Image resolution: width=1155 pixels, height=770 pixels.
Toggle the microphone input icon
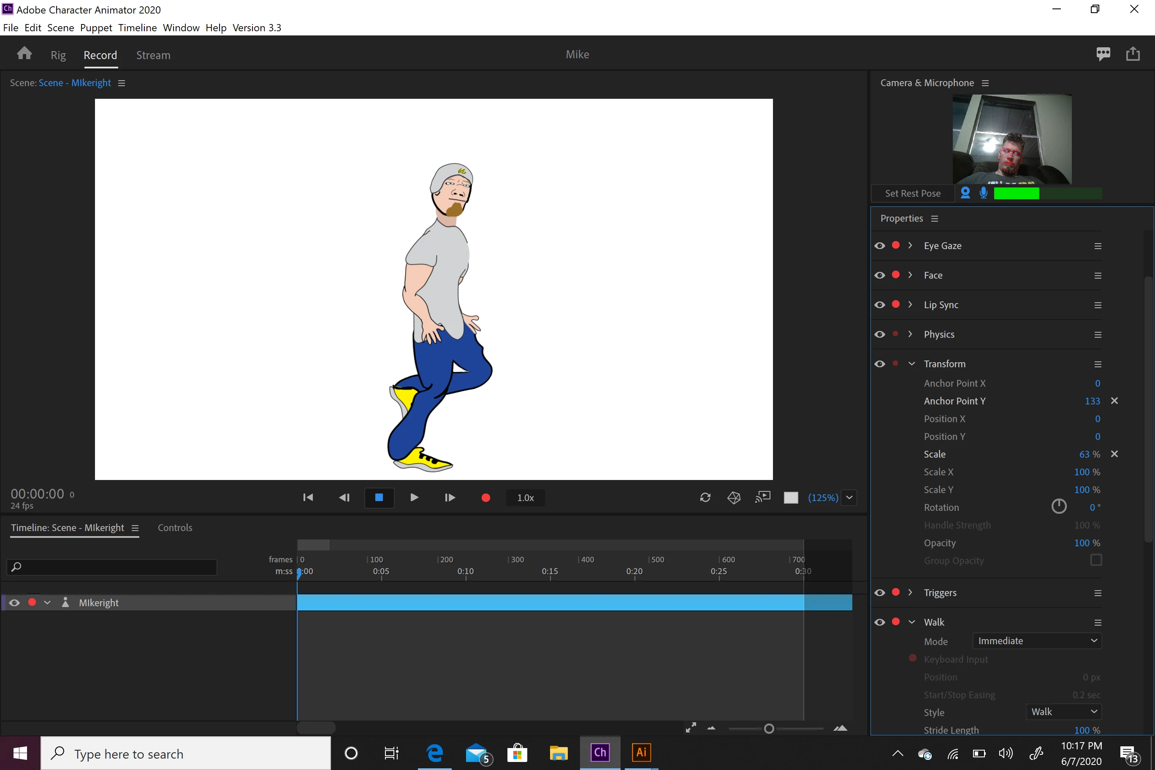tap(983, 193)
